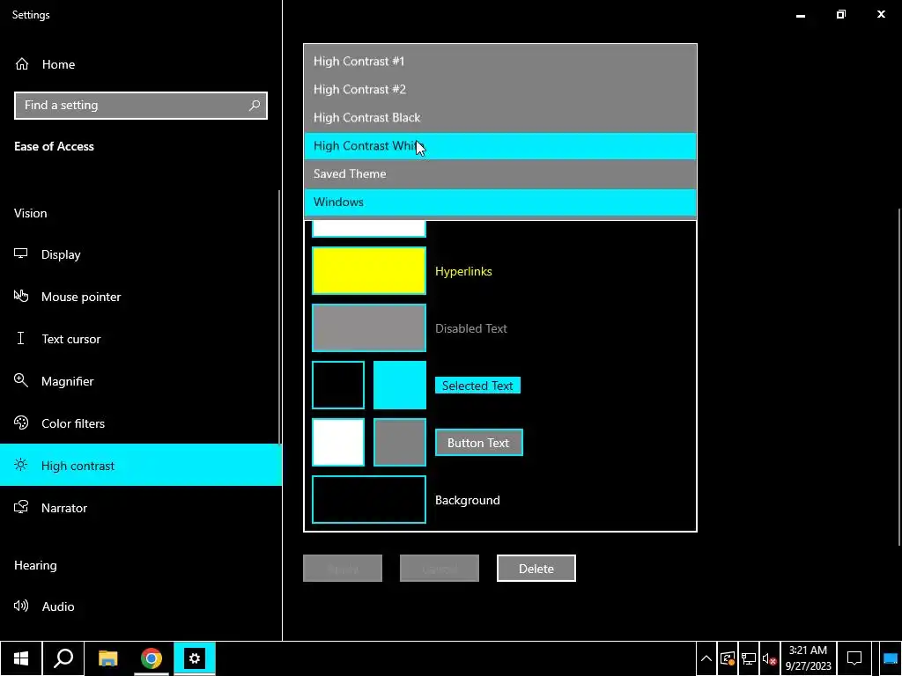This screenshot has width=902, height=676.
Task: Click the Disabled Text label
Action: pos(471,328)
